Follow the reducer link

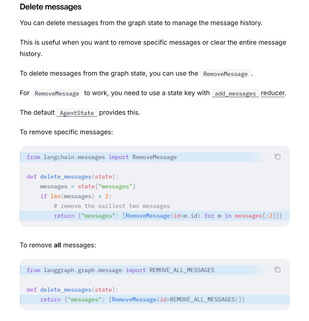273,93
